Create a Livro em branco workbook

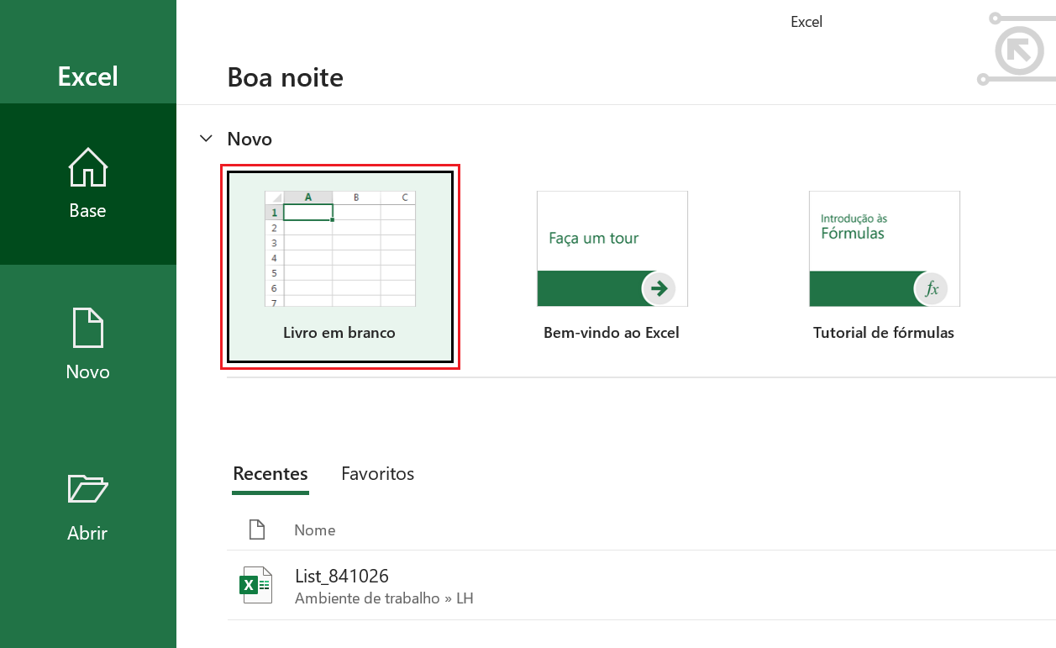point(339,266)
